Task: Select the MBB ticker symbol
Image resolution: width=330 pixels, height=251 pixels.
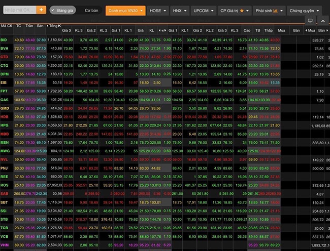Action: point(5,134)
